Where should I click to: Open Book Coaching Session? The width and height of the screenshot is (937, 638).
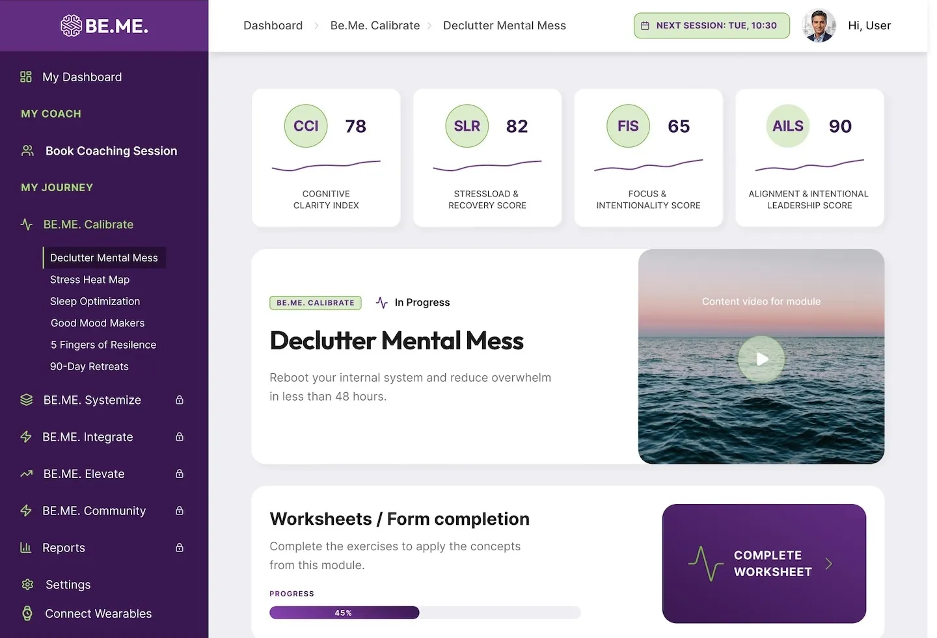[x=111, y=151]
